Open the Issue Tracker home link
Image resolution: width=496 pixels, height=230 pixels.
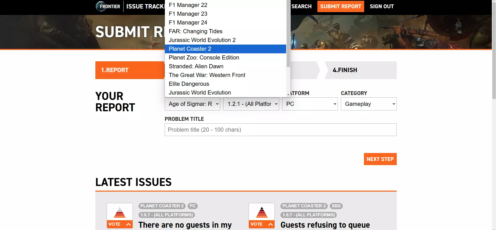[145, 6]
